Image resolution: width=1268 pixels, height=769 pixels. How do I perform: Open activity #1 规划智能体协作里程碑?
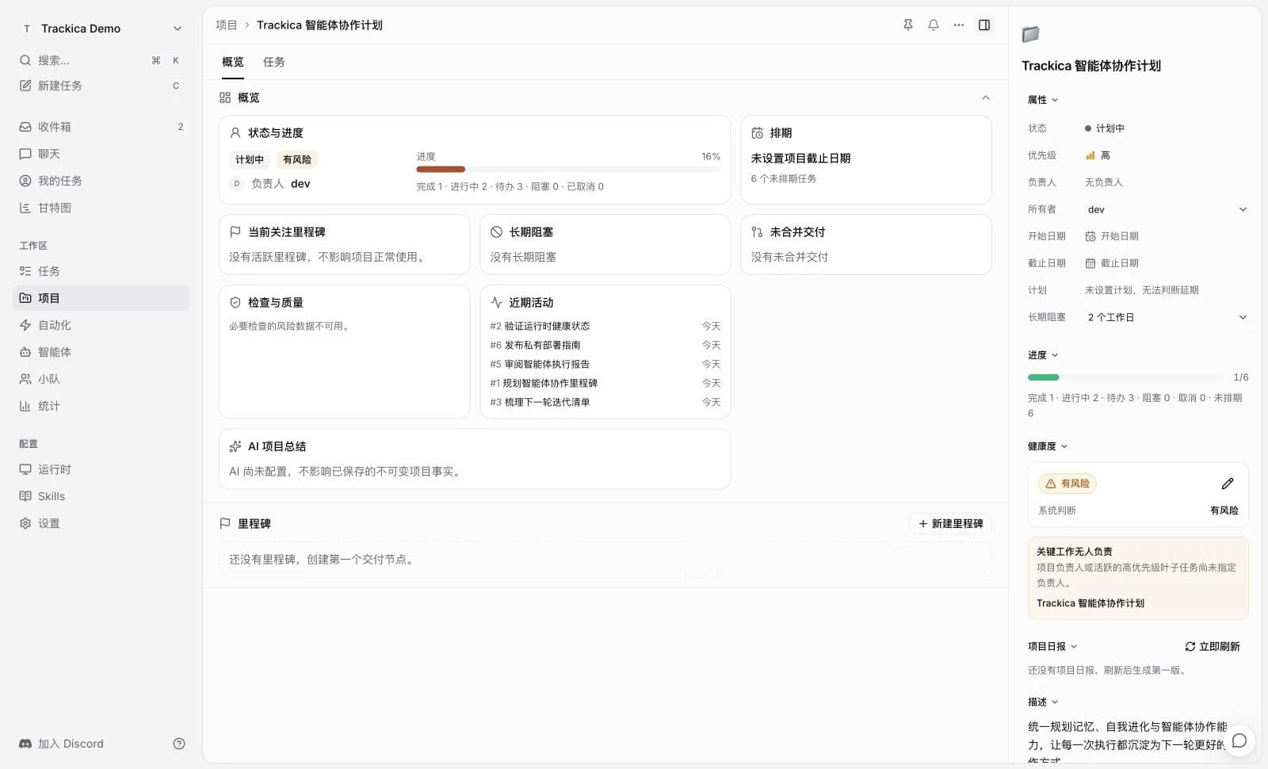pyautogui.click(x=605, y=383)
